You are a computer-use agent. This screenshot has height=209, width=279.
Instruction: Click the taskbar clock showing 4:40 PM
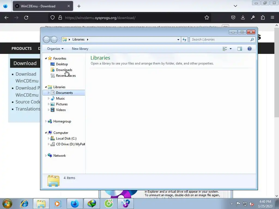click(265, 204)
